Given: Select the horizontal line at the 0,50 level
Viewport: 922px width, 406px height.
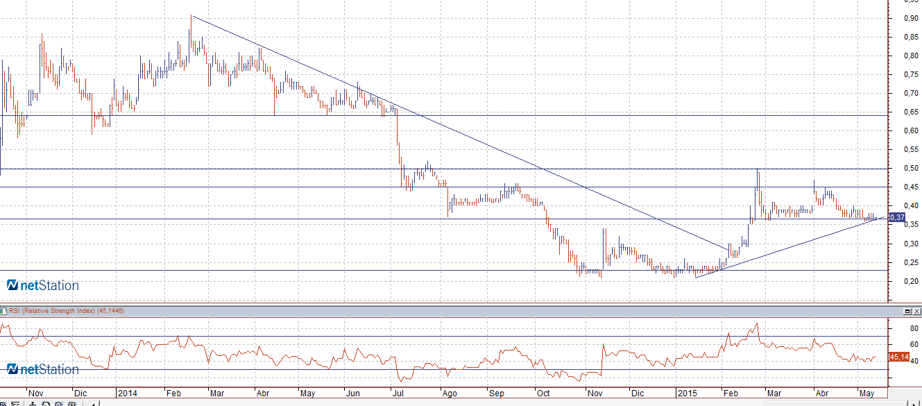Looking at the screenshot, I should 444,169.
